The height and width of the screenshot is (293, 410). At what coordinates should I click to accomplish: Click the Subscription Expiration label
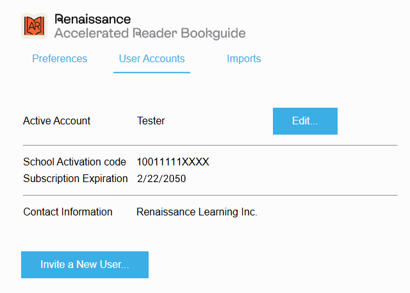76,178
